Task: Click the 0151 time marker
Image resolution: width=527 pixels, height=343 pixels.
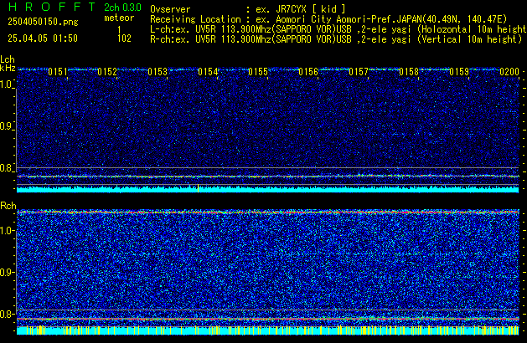Action: 58,72
